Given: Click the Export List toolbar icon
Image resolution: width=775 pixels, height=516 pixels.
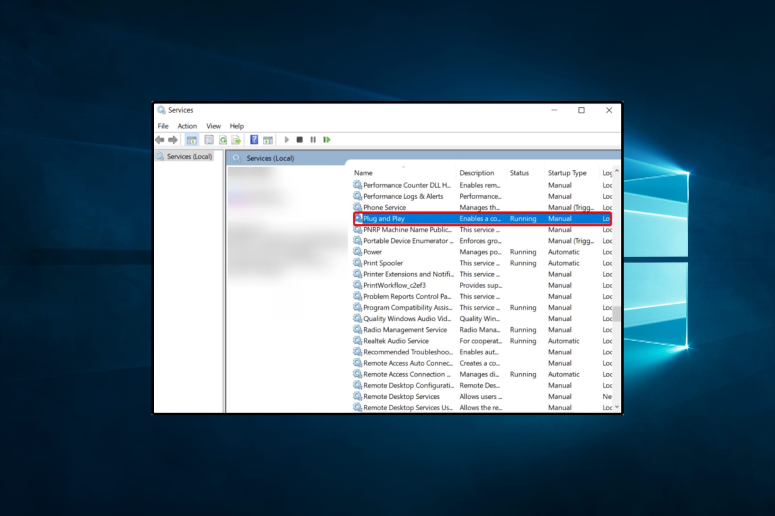Looking at the screenshot, I should [x=236, y=140].
